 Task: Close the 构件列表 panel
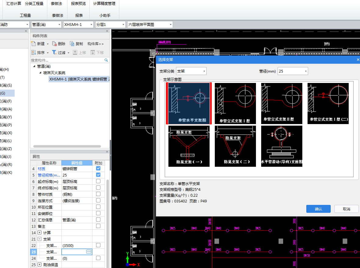click(107, 31)
